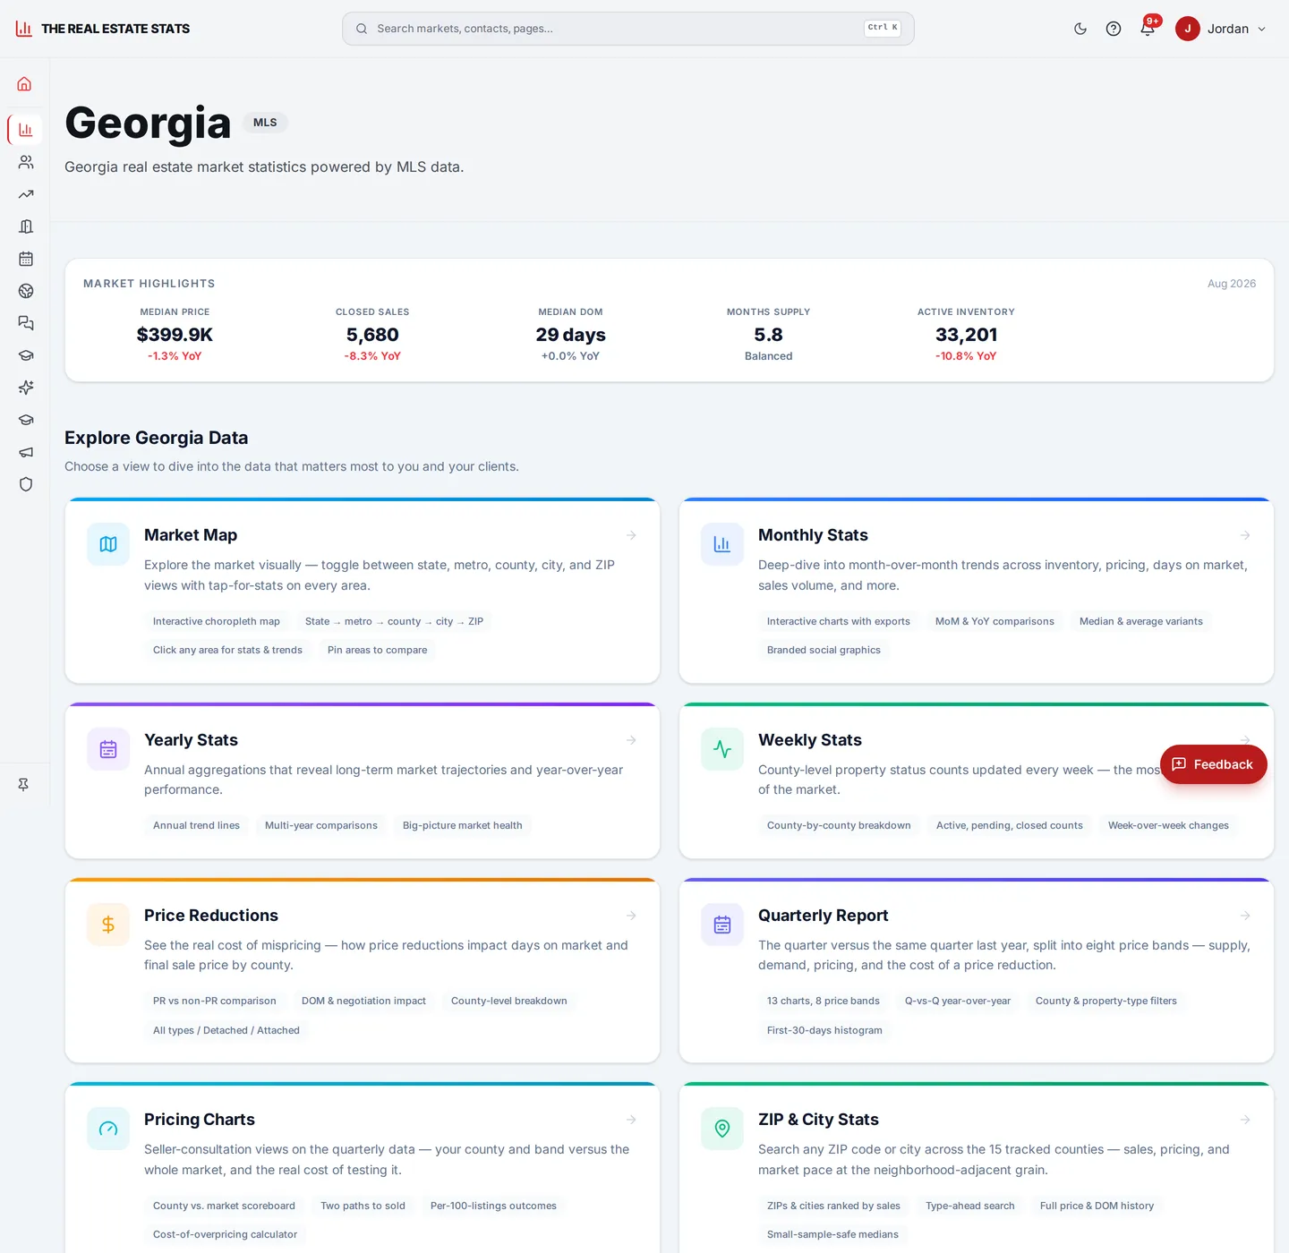Open the Market Map card
1289x1253 pixels.
point(363,591)
